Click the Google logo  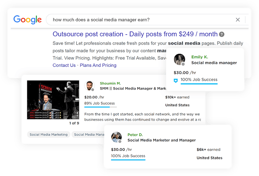point(27,19)
